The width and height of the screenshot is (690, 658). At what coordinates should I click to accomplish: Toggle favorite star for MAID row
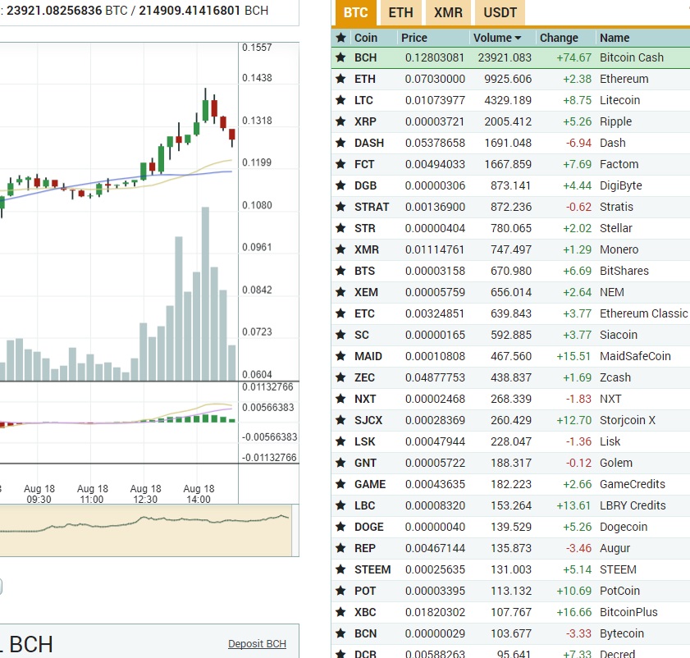pos(340,356)
